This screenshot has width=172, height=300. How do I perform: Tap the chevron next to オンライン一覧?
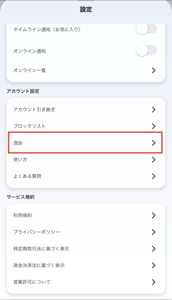click(154, 70)
